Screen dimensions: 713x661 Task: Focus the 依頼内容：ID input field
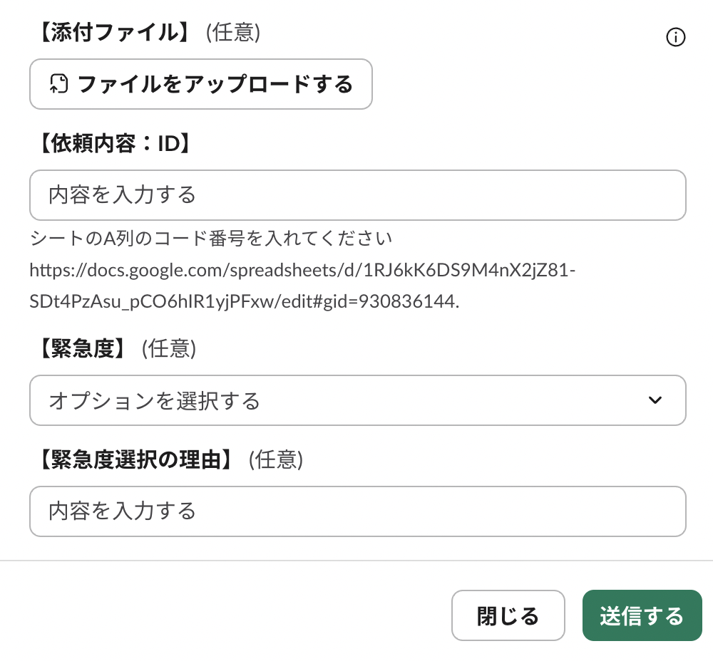pos(357,195)
